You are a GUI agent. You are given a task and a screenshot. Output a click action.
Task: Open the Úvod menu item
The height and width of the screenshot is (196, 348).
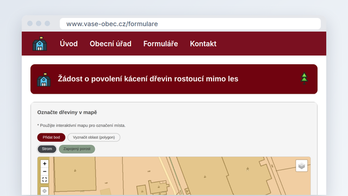[69, 44]
